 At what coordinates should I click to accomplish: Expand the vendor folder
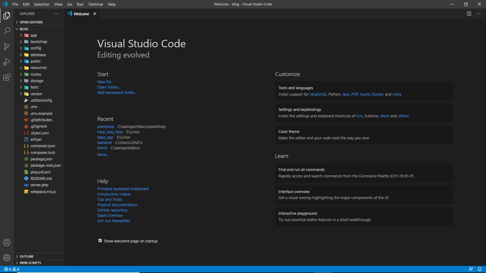click(x=36, y=94)
